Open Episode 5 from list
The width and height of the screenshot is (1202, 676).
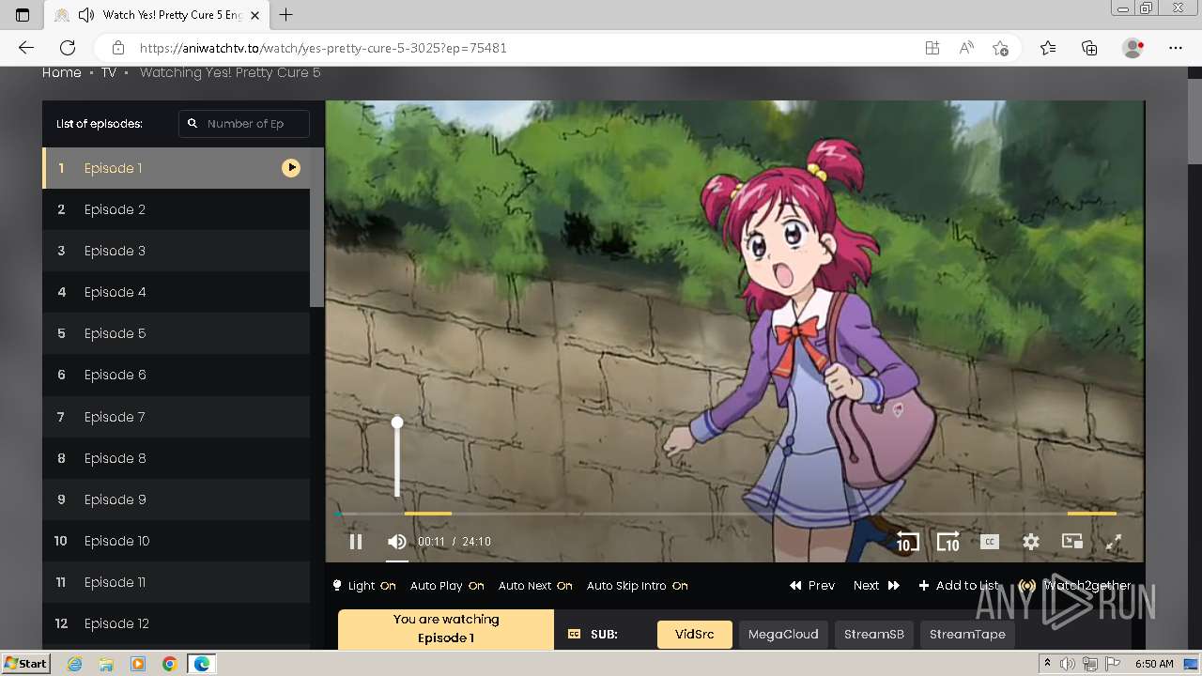tap(176, 333)
